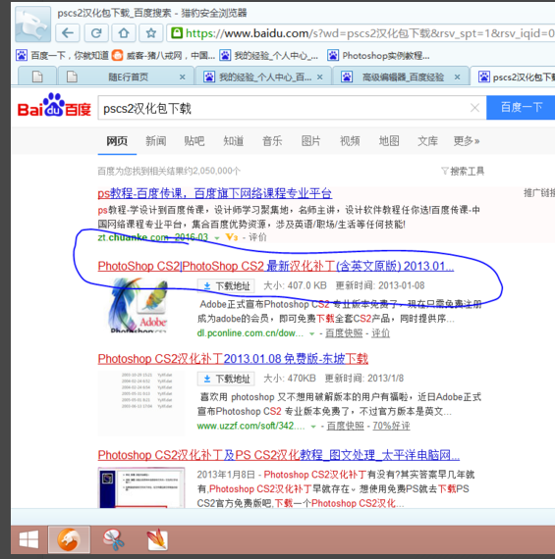
Task: Expand the 更多» categories
Action: tap(466, 141)
